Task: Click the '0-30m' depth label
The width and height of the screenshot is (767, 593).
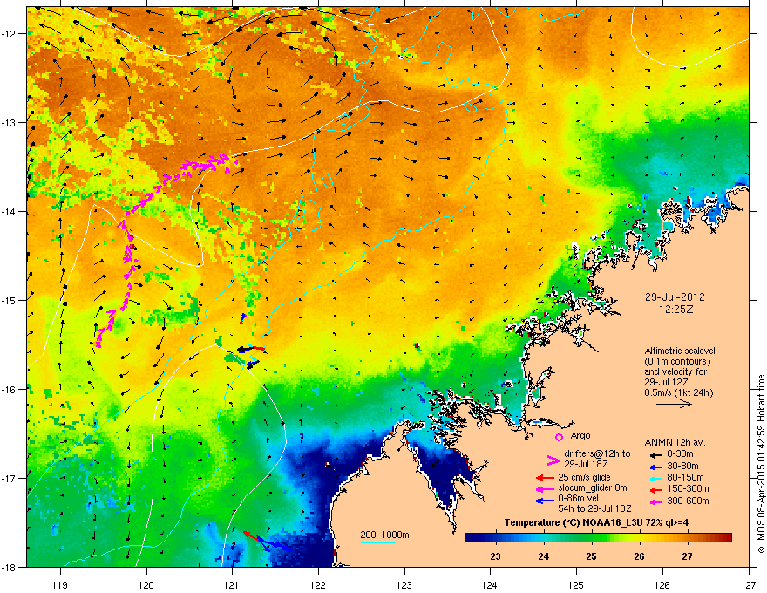Action: (681, 454)
